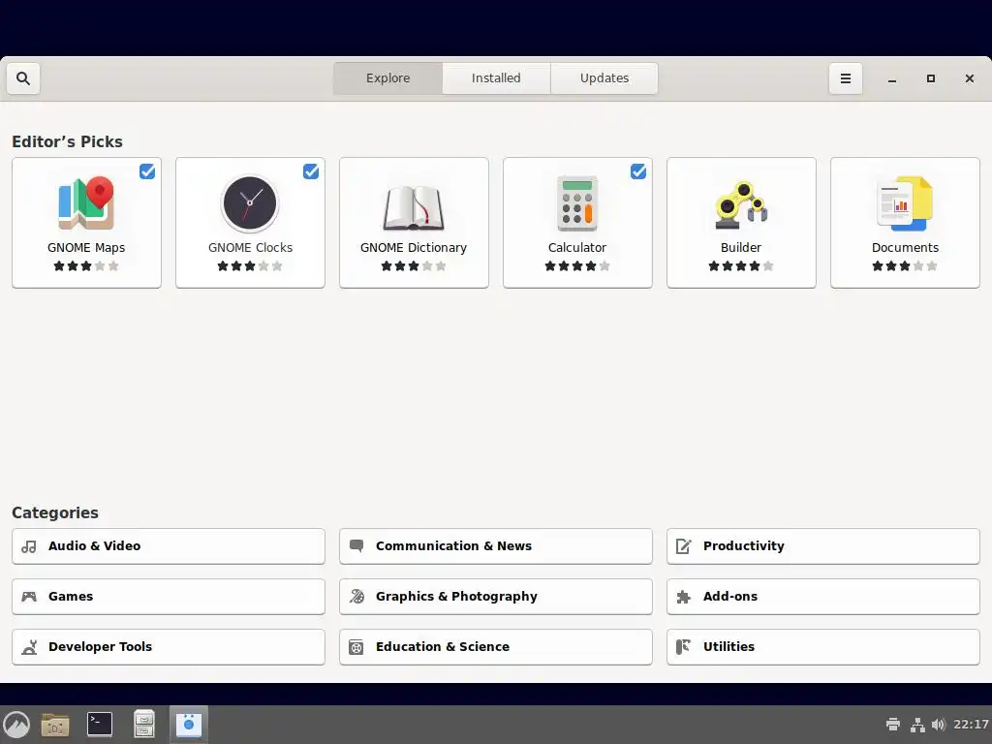The height and width of the screenshot is (744, 992).
Task: Select the GNOME Dictionary title text
Action: 414,247
